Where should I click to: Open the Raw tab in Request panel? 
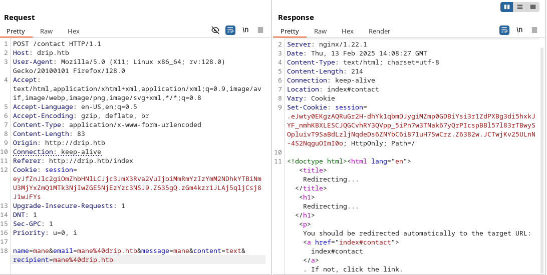[46, 31]
